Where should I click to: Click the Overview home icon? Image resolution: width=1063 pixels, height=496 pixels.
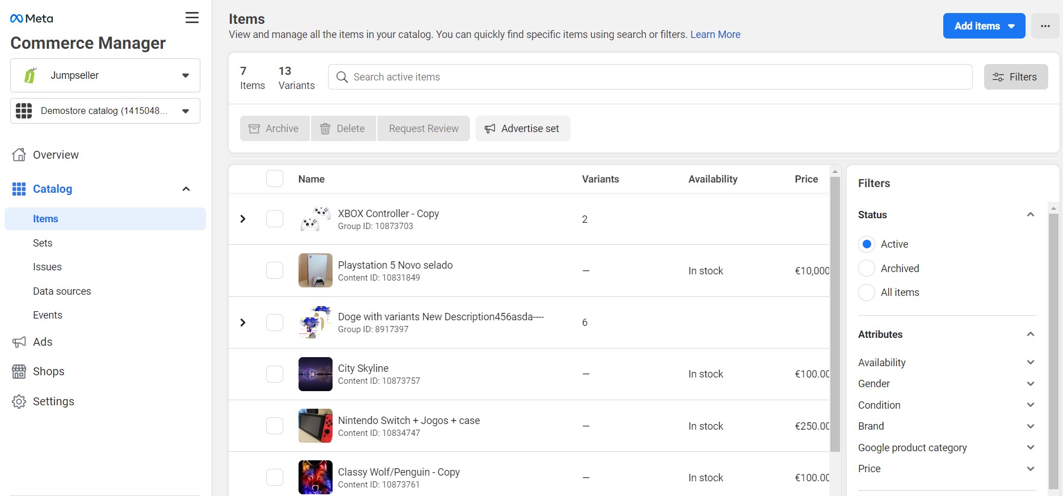click(19, 155)
